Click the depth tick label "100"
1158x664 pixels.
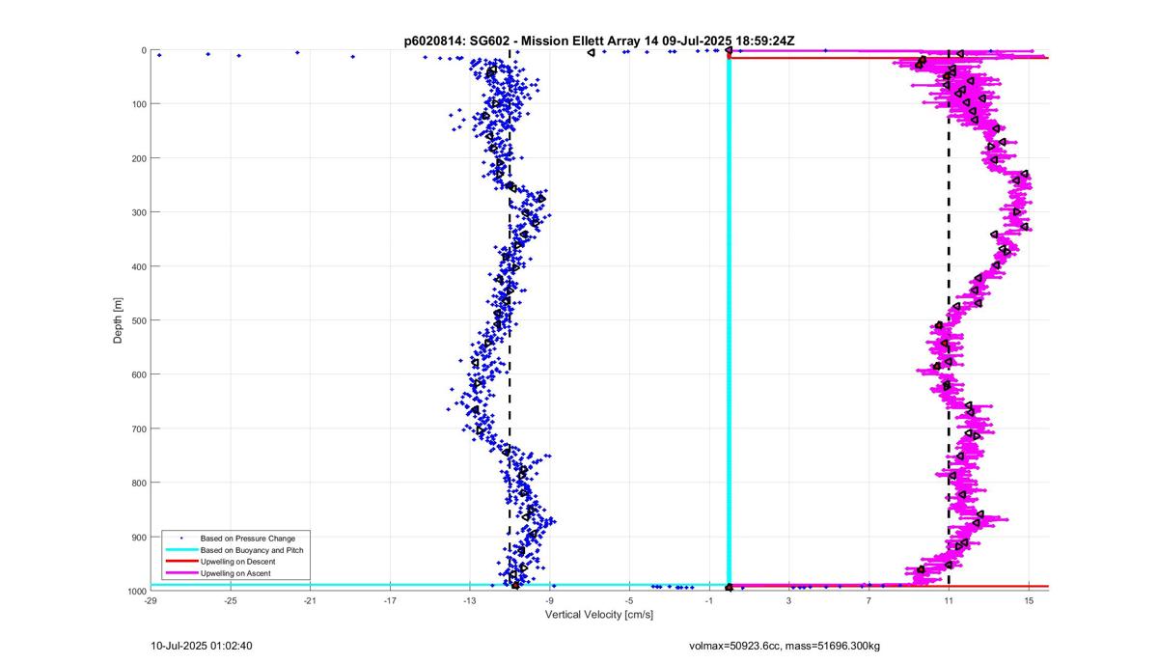[139, 104]
